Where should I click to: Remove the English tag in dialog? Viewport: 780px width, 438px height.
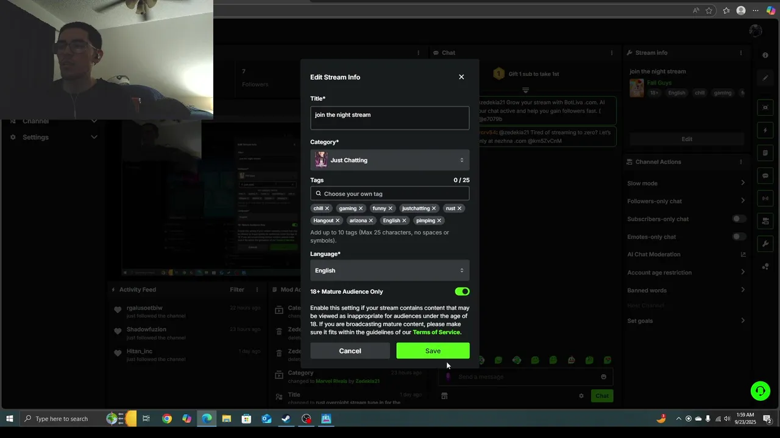[x=404, y=221]
